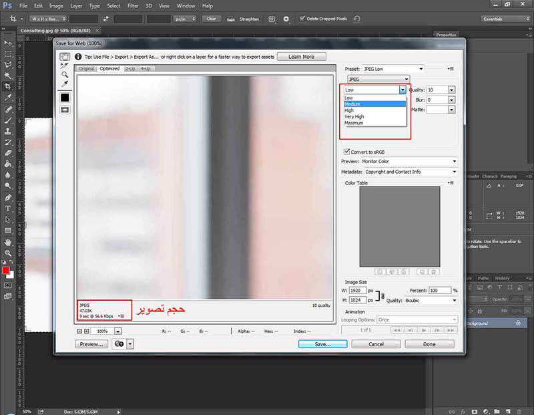Select the Hand tool in Save for Web

point(65,57)
